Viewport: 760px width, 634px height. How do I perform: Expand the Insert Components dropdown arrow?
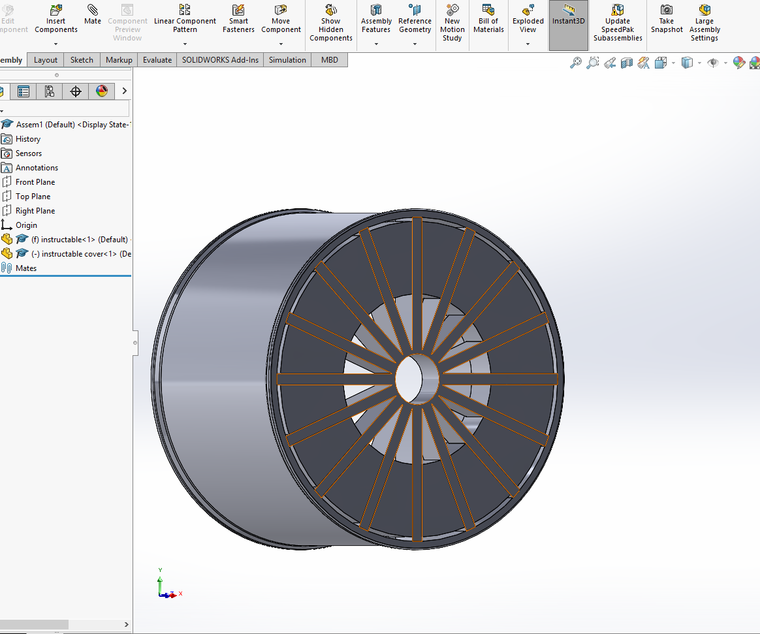coord(55,44)
